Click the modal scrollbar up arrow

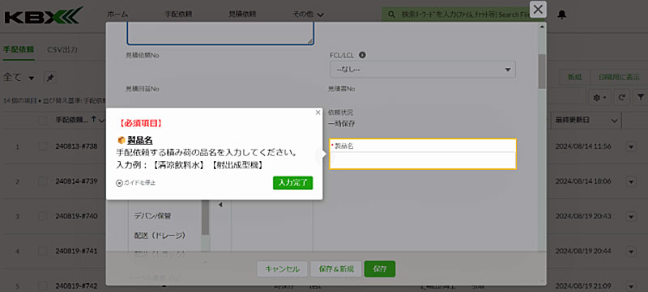(x=542, y=27)
